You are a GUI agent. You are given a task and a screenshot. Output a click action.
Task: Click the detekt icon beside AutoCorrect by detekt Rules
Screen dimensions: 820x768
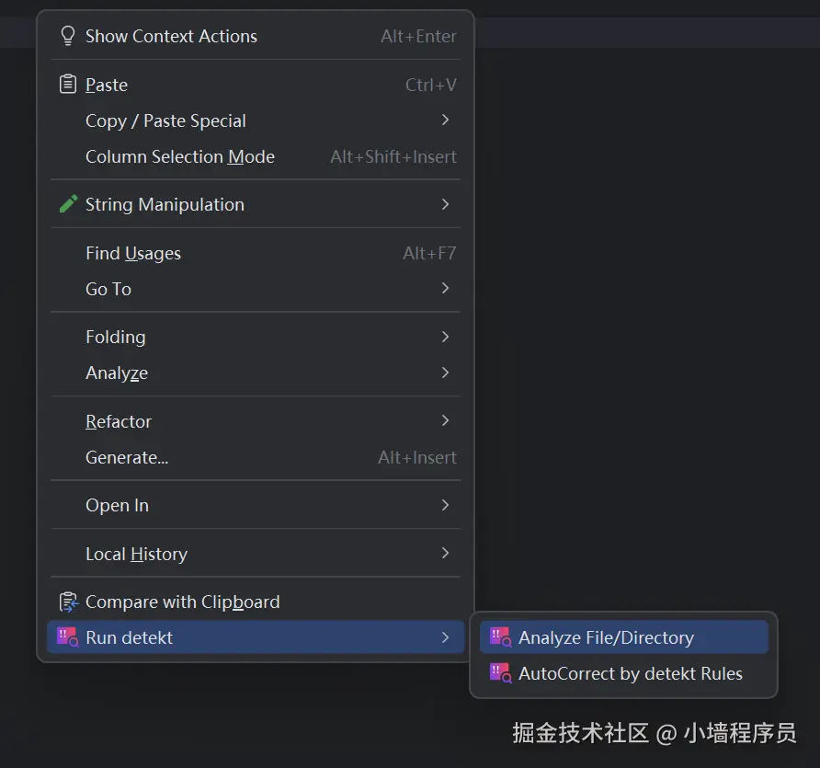[500, 673]
